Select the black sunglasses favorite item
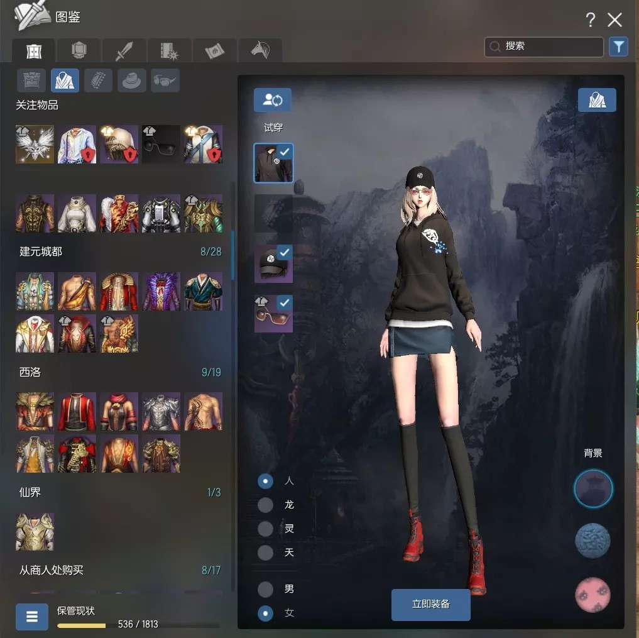 click(x=161, y=145)
